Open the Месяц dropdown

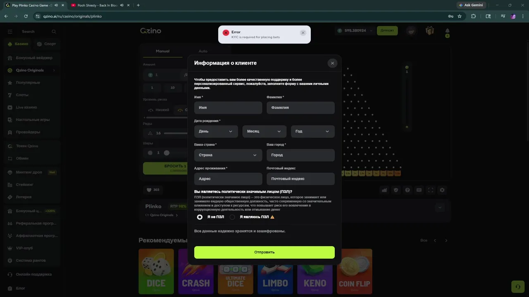click(x=264, y=131)
